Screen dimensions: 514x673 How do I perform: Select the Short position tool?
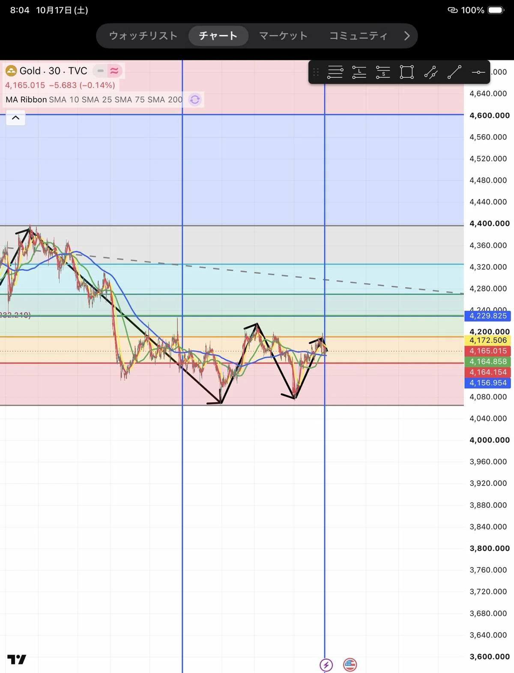(383, 72)
